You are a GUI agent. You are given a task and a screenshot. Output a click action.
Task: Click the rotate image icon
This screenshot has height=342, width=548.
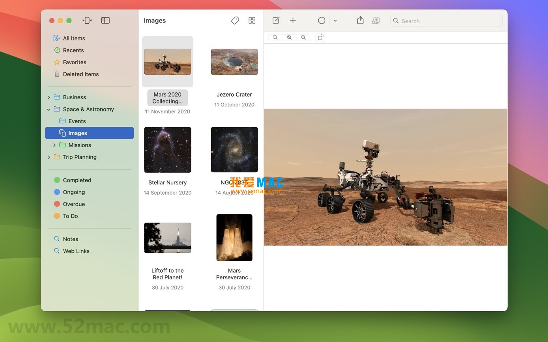pyautogui.click(x=320, y=37)
